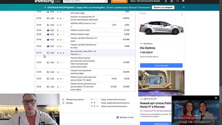Open the clock icon in header
Image resolution: width=222 pixels, height=125 pixels.
(x=177, y=1)
